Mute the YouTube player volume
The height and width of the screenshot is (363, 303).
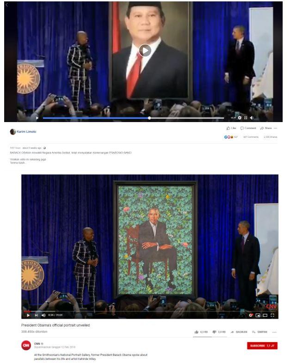click(x=43, y=315)
